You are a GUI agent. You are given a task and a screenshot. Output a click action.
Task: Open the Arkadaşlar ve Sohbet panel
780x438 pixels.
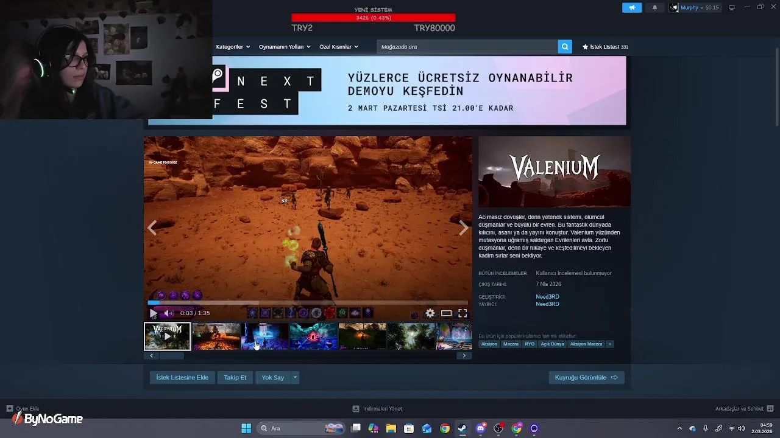744,409
